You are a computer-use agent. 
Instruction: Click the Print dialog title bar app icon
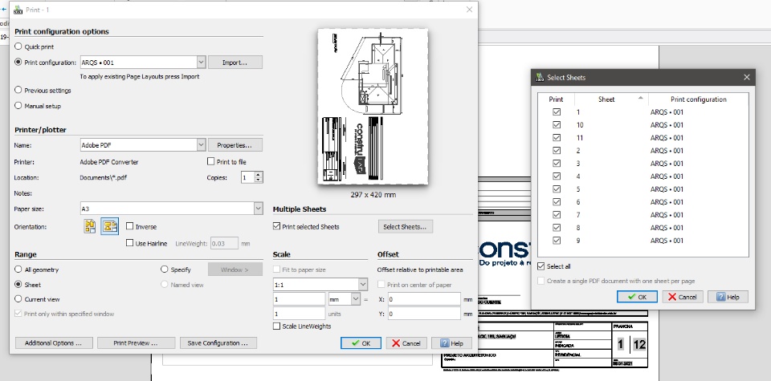[x=18, y=10]
